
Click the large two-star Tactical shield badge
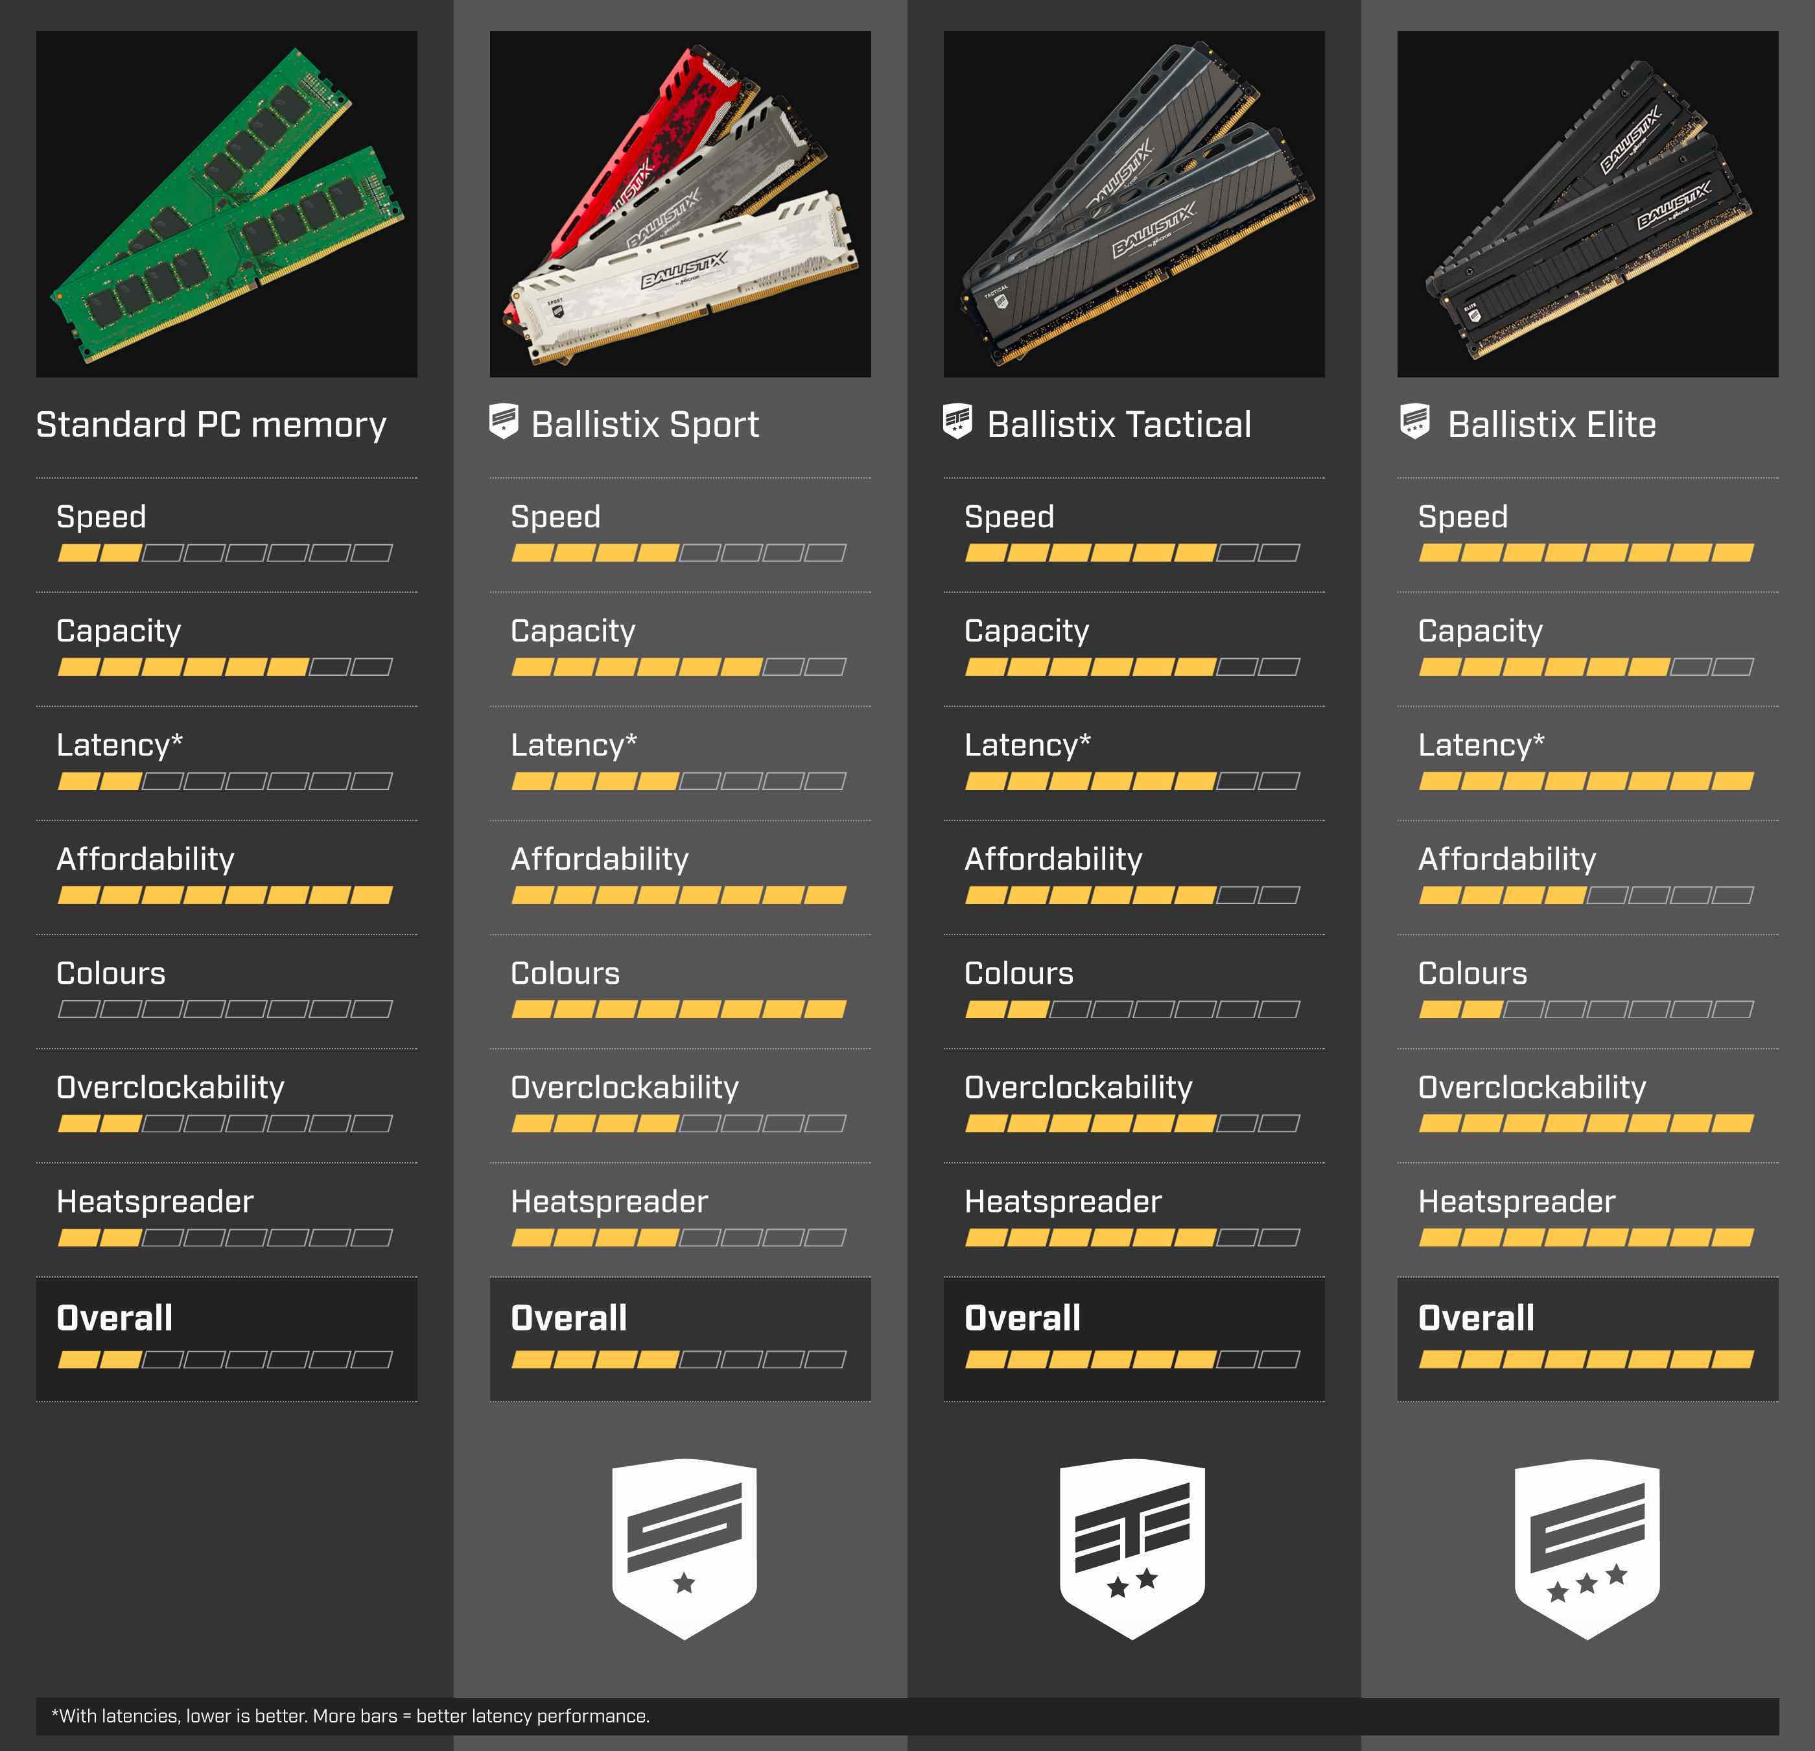click(x=1132, y=1549)
